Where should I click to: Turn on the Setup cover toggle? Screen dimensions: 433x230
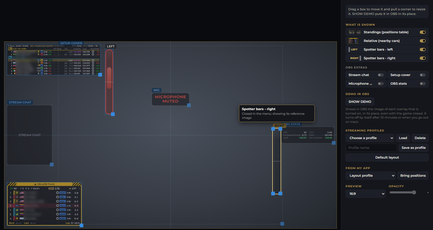423,75
